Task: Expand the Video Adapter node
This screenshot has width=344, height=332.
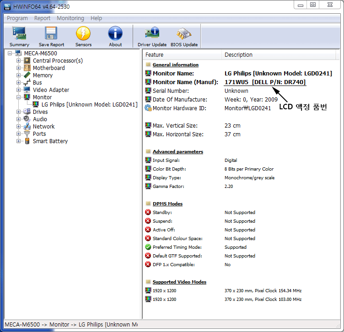Action: (x=18, y=90)
